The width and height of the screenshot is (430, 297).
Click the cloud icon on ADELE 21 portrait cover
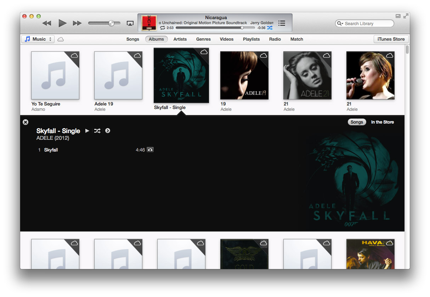(x=327, y=56)
